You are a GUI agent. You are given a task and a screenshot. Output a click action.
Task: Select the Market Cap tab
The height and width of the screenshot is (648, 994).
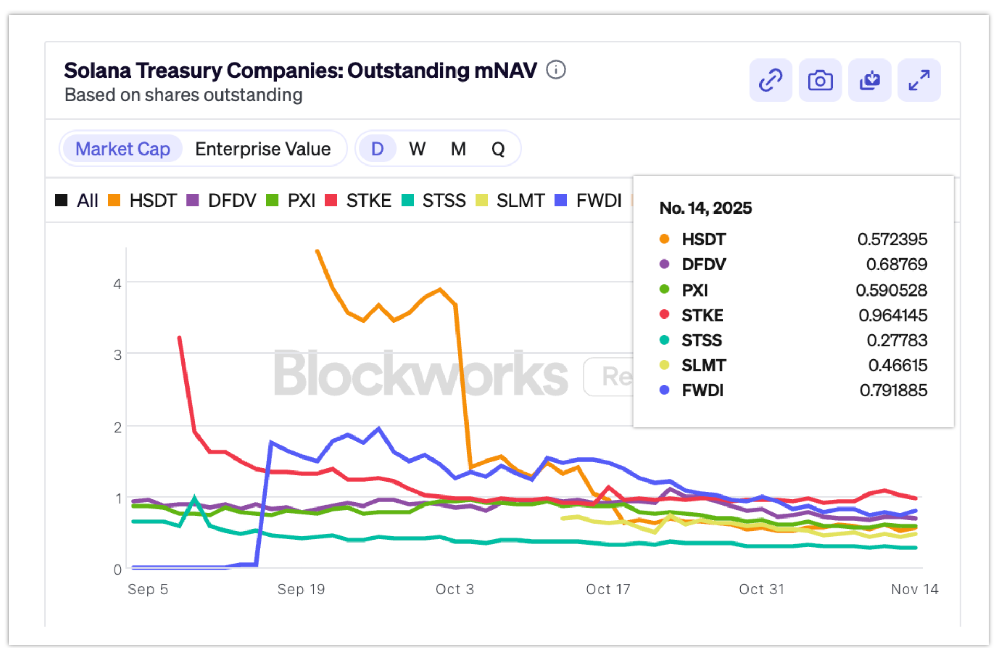(123, 149)
